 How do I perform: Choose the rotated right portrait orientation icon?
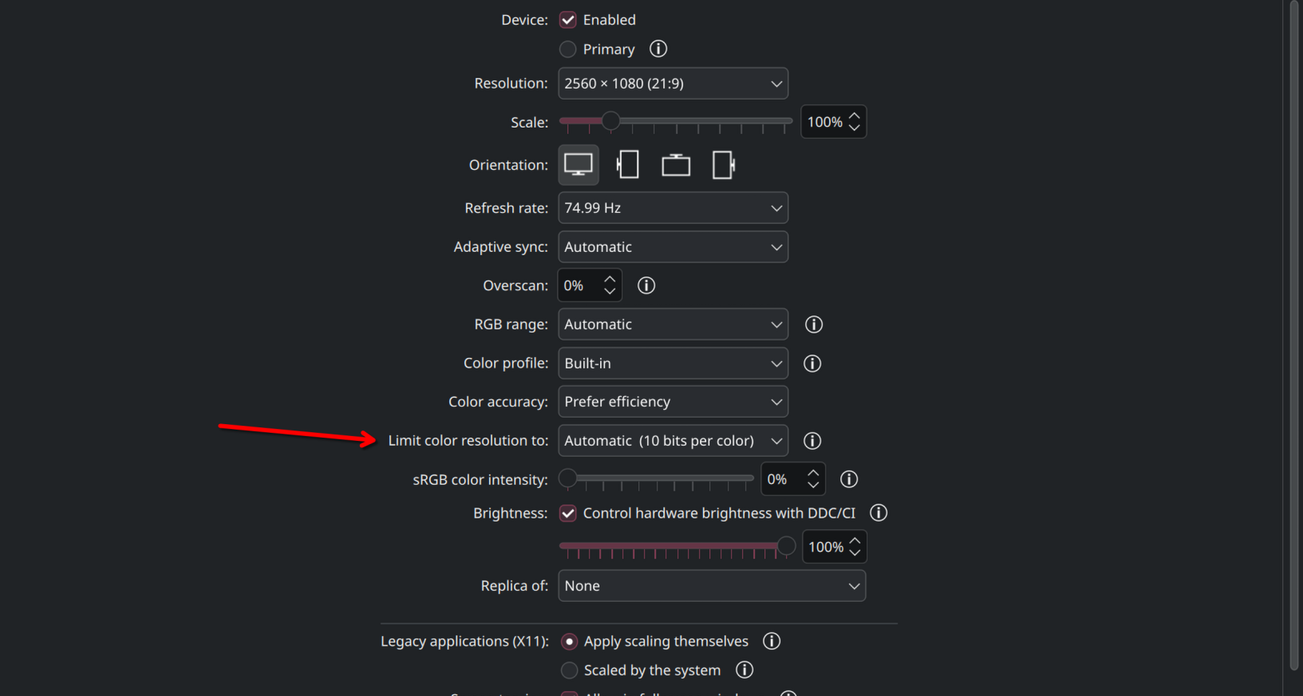724,165
